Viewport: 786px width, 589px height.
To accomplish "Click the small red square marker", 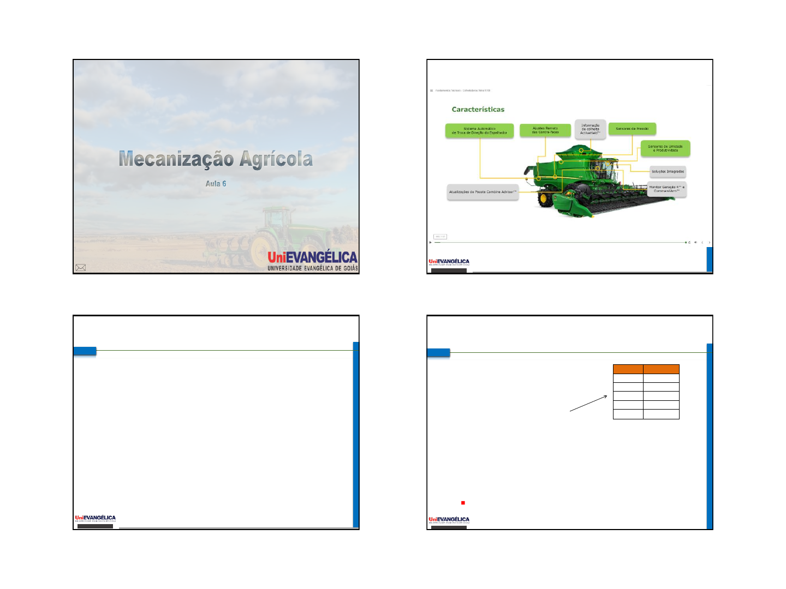I will pyautogui.click(x=463, y=503).
